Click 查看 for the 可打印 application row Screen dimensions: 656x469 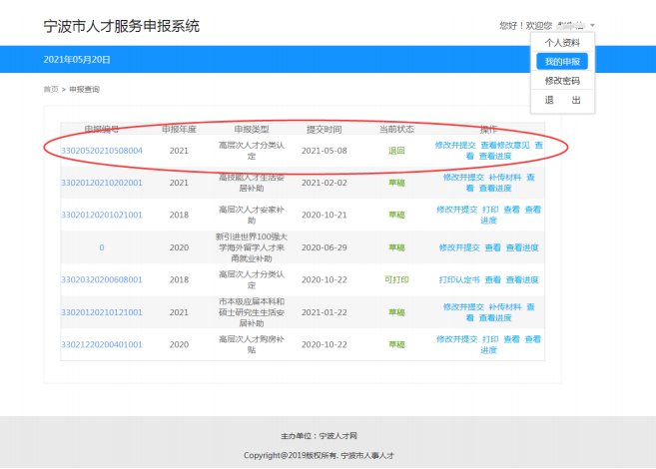pos(493,279)
